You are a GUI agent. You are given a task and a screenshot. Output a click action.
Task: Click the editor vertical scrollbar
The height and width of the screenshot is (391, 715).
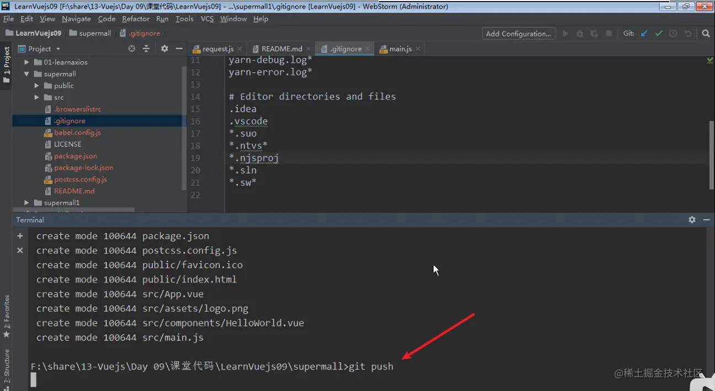(711, 154)
